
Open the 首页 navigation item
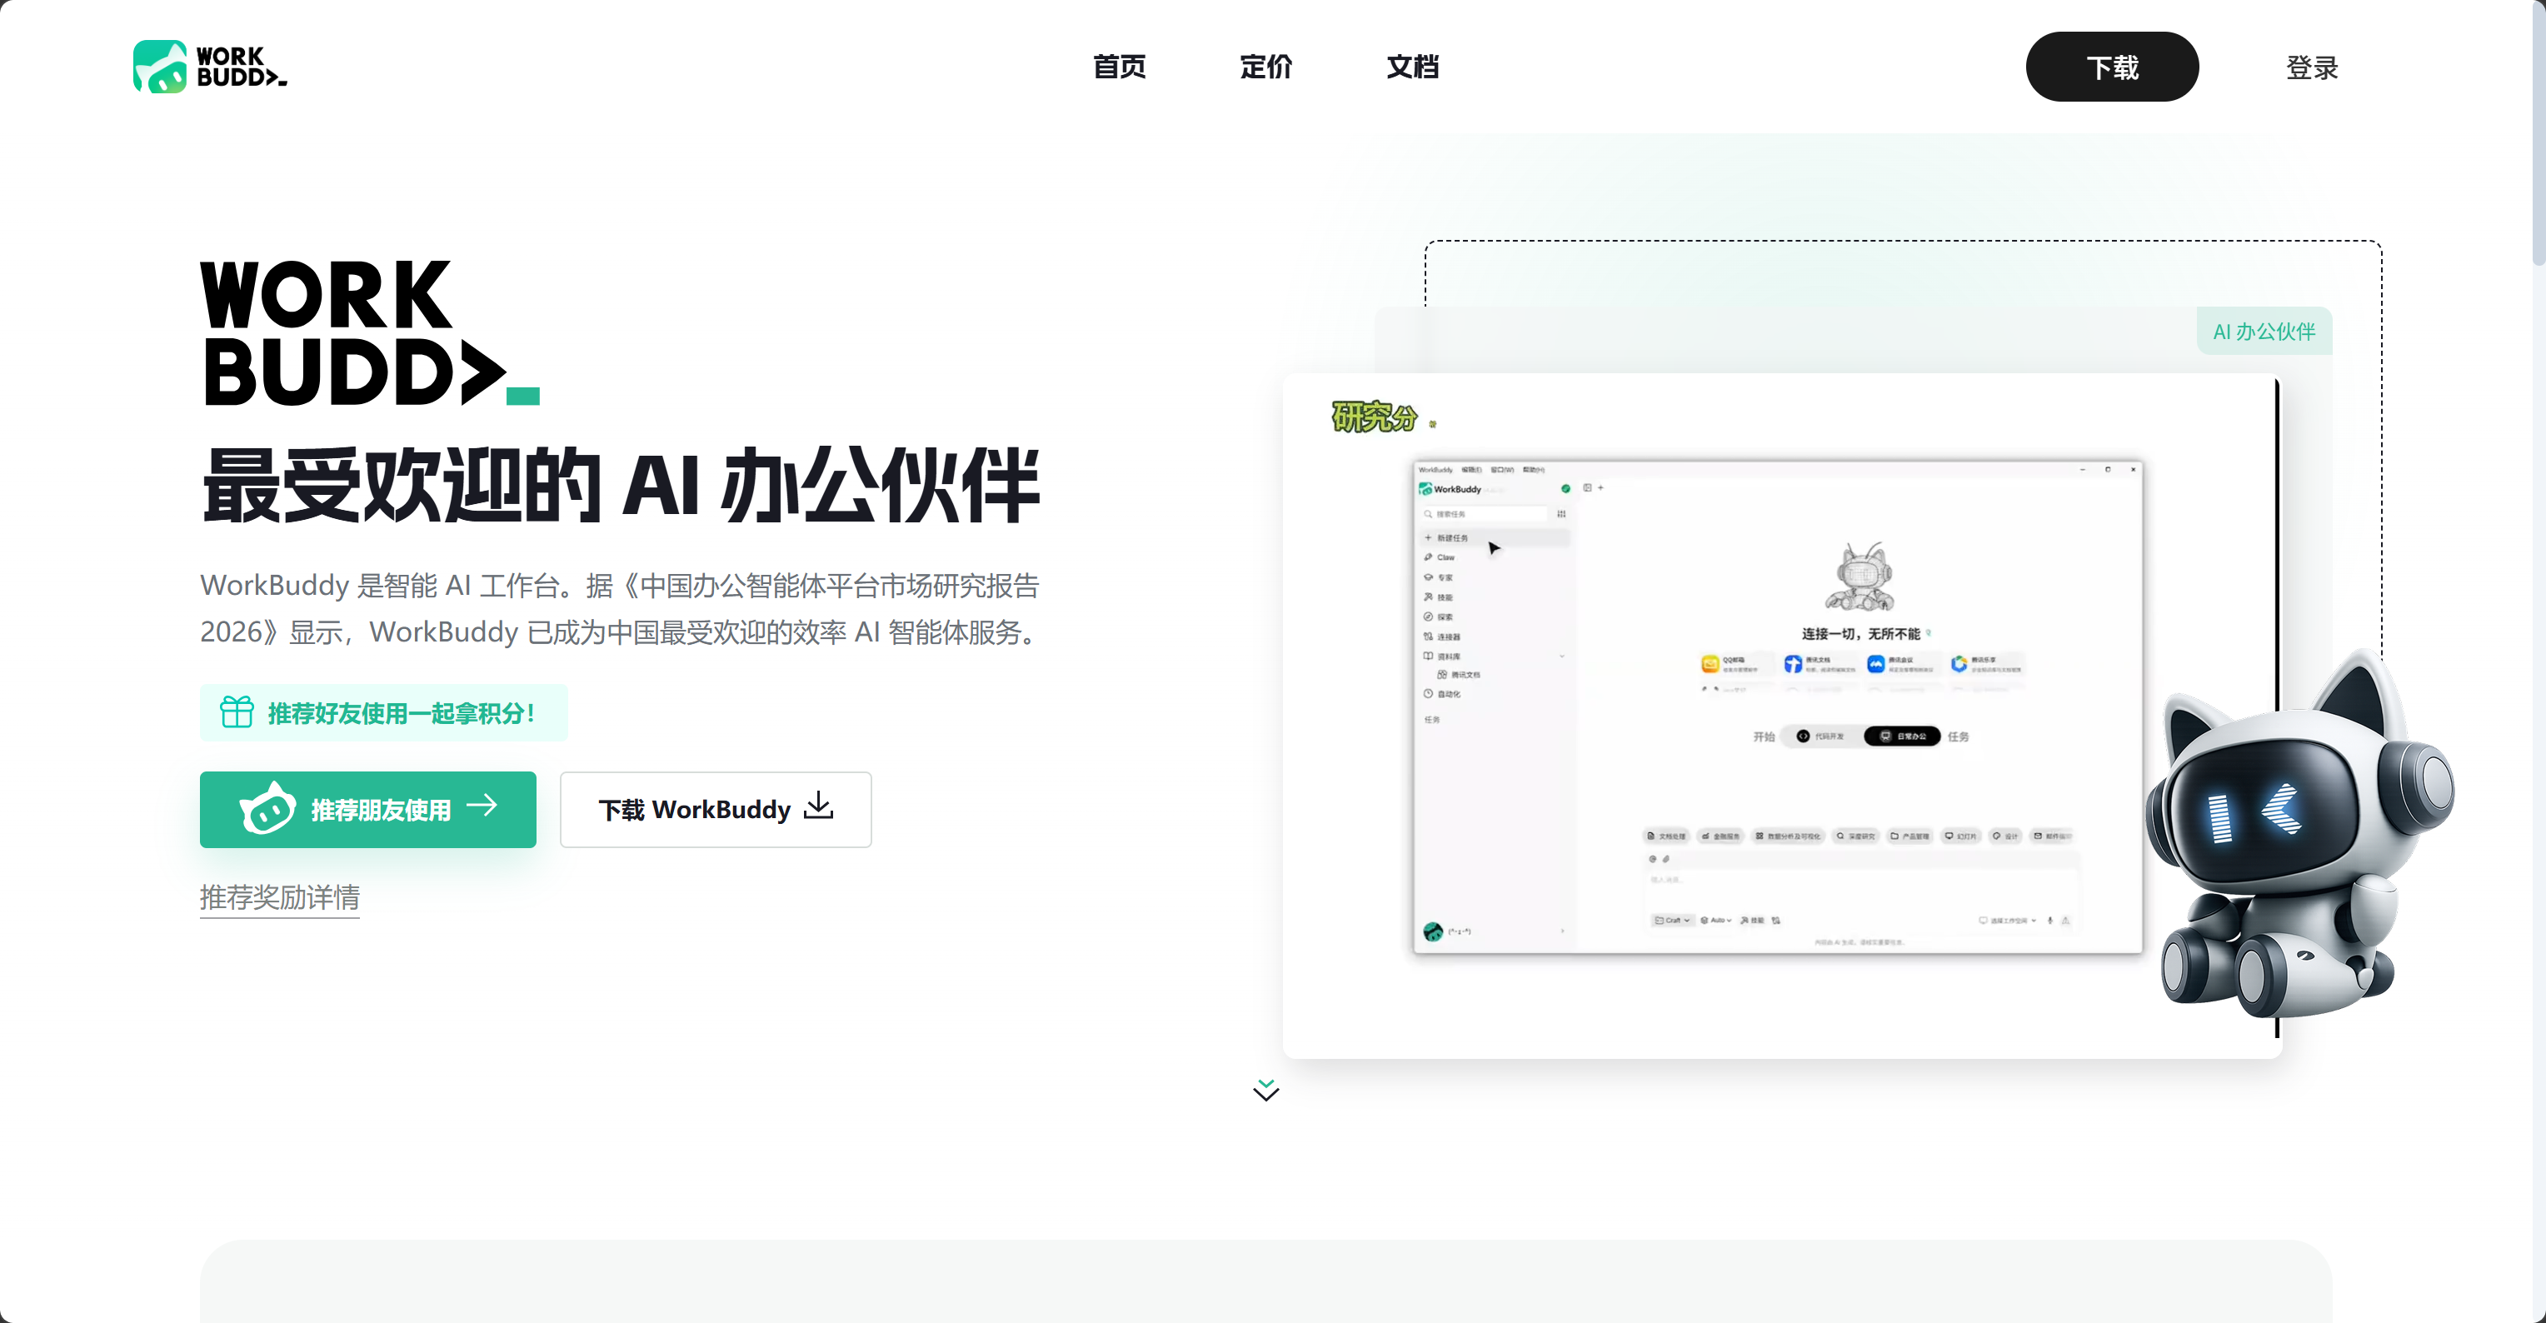[x=1119, y=66]
